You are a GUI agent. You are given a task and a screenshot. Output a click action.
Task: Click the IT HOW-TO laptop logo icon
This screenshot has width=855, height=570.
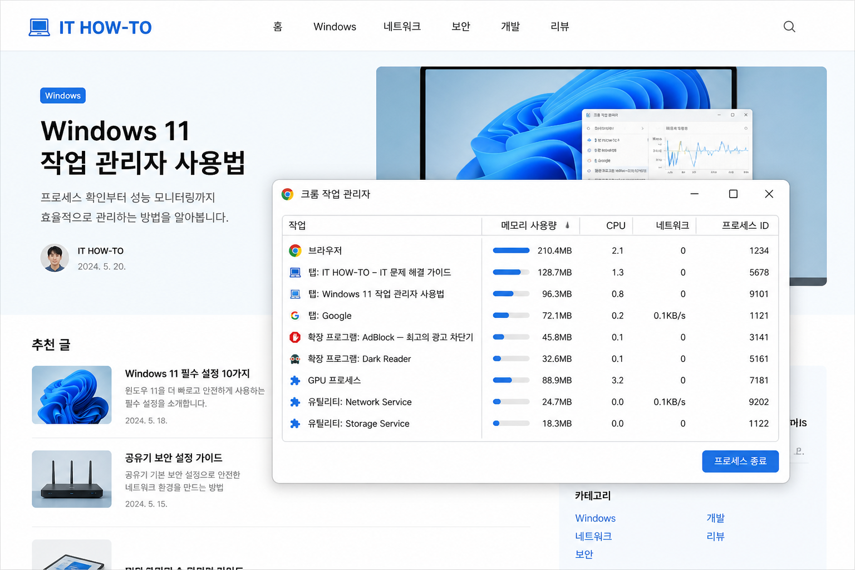(x=39, y=27)
